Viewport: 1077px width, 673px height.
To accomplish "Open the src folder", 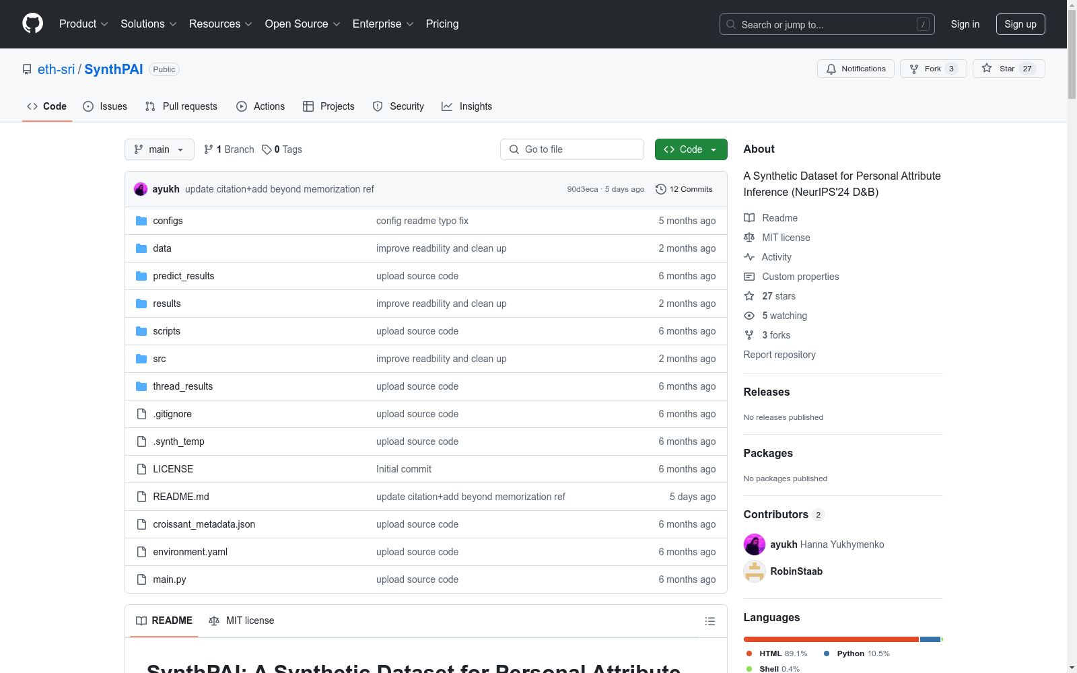I will pyautogui.click(x=160, y=359).
